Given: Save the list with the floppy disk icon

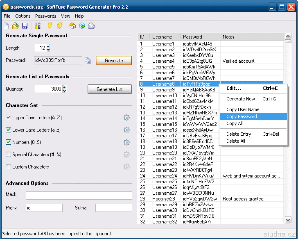Looking at the screenshot, I should (x=25, y=26).
